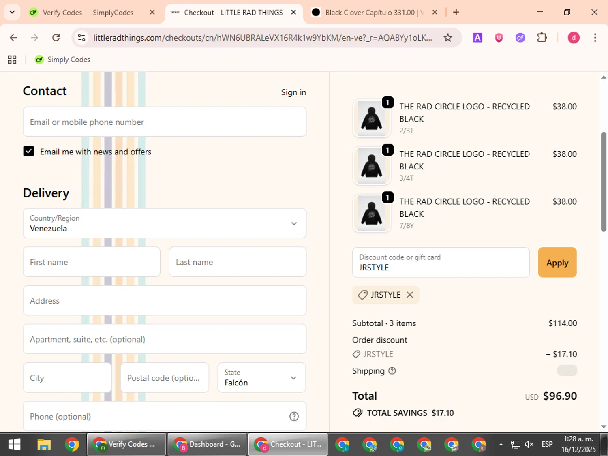Click the $96.90 total amount
Image resolution: width=608 pixels, height=456 pixels.
[560, 396]
